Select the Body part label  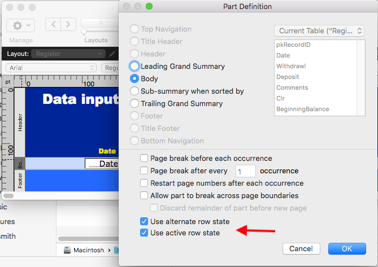(x=20, y=164)
